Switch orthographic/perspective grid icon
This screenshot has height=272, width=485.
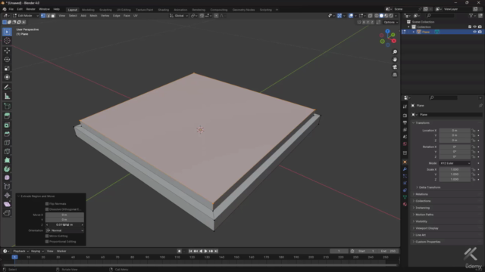(x=395, y=75)
